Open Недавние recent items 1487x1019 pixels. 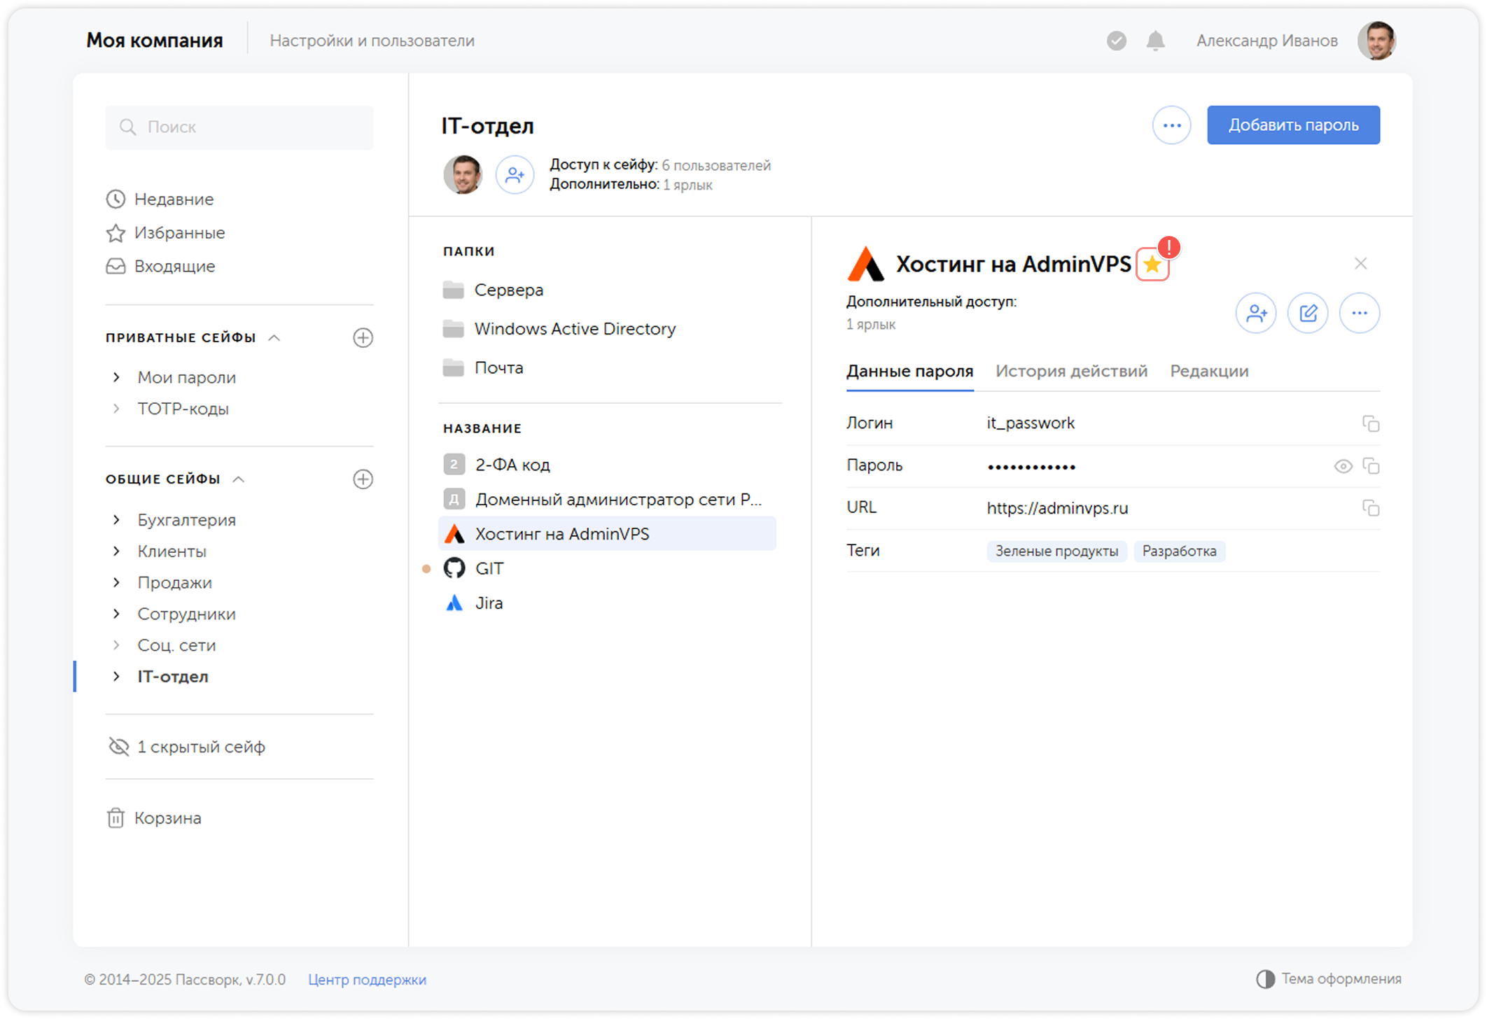click(160, 199)
